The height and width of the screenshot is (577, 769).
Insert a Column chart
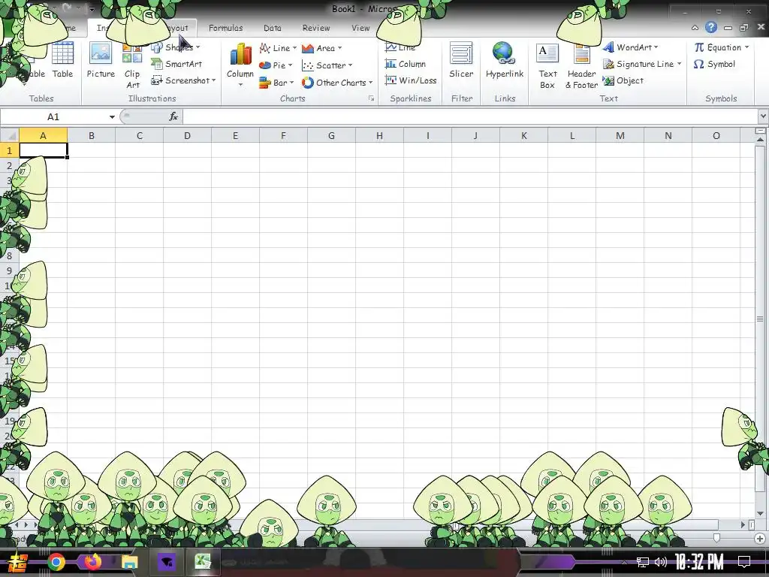click(240, 65)
